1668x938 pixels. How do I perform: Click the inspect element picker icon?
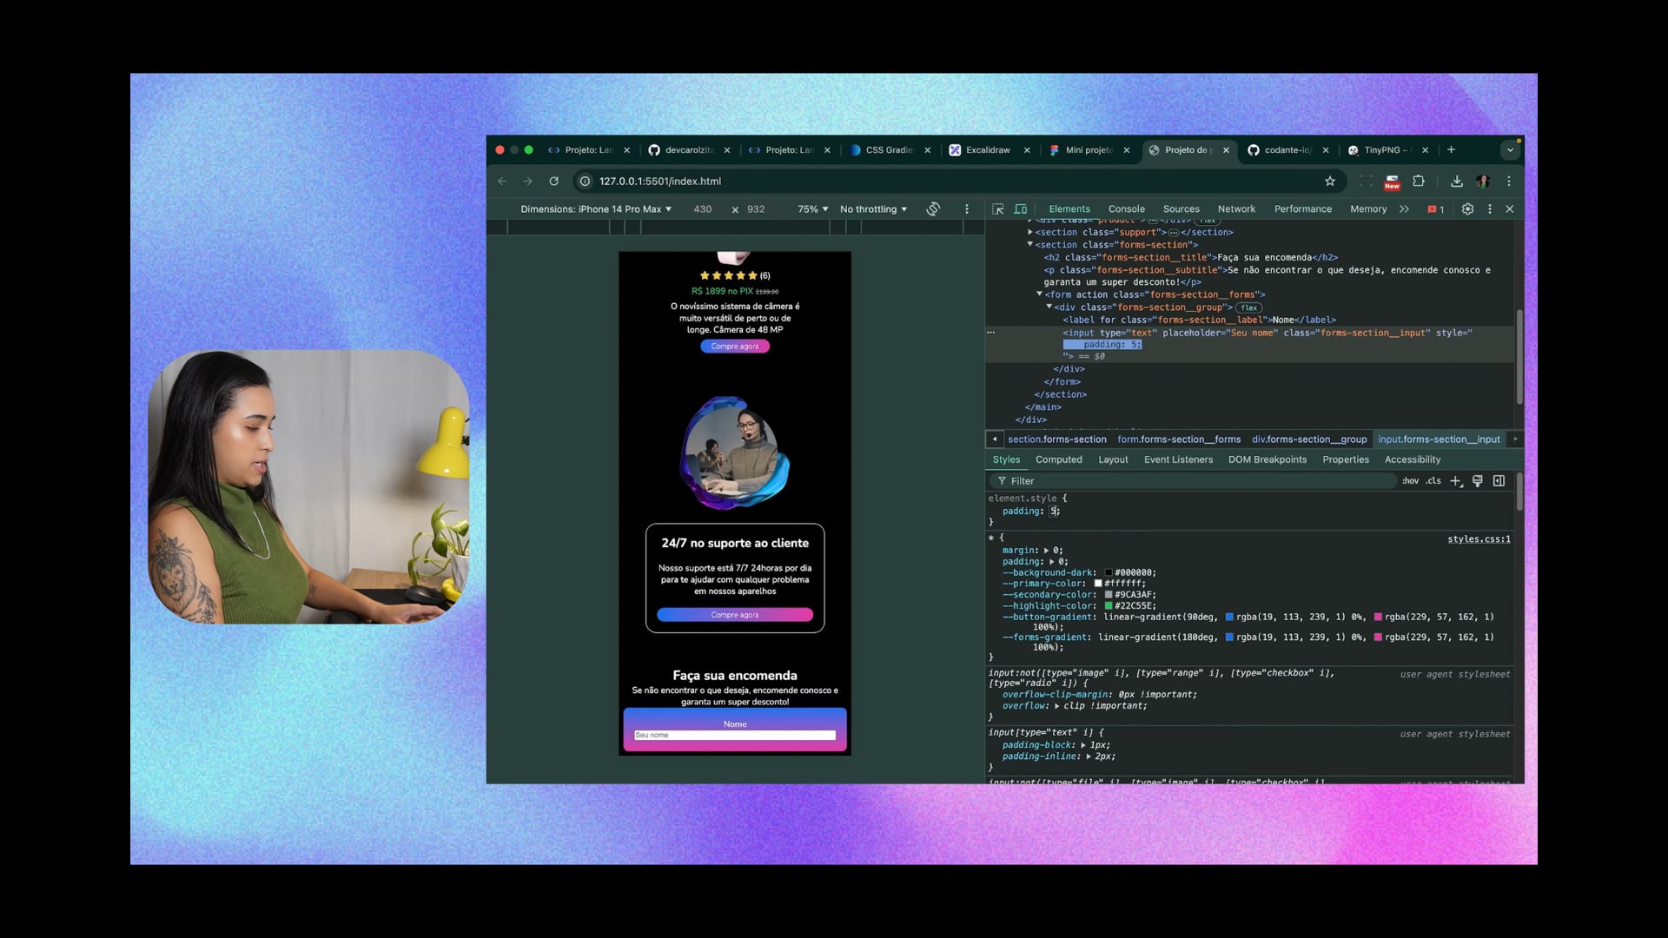(x=997, y=209)
